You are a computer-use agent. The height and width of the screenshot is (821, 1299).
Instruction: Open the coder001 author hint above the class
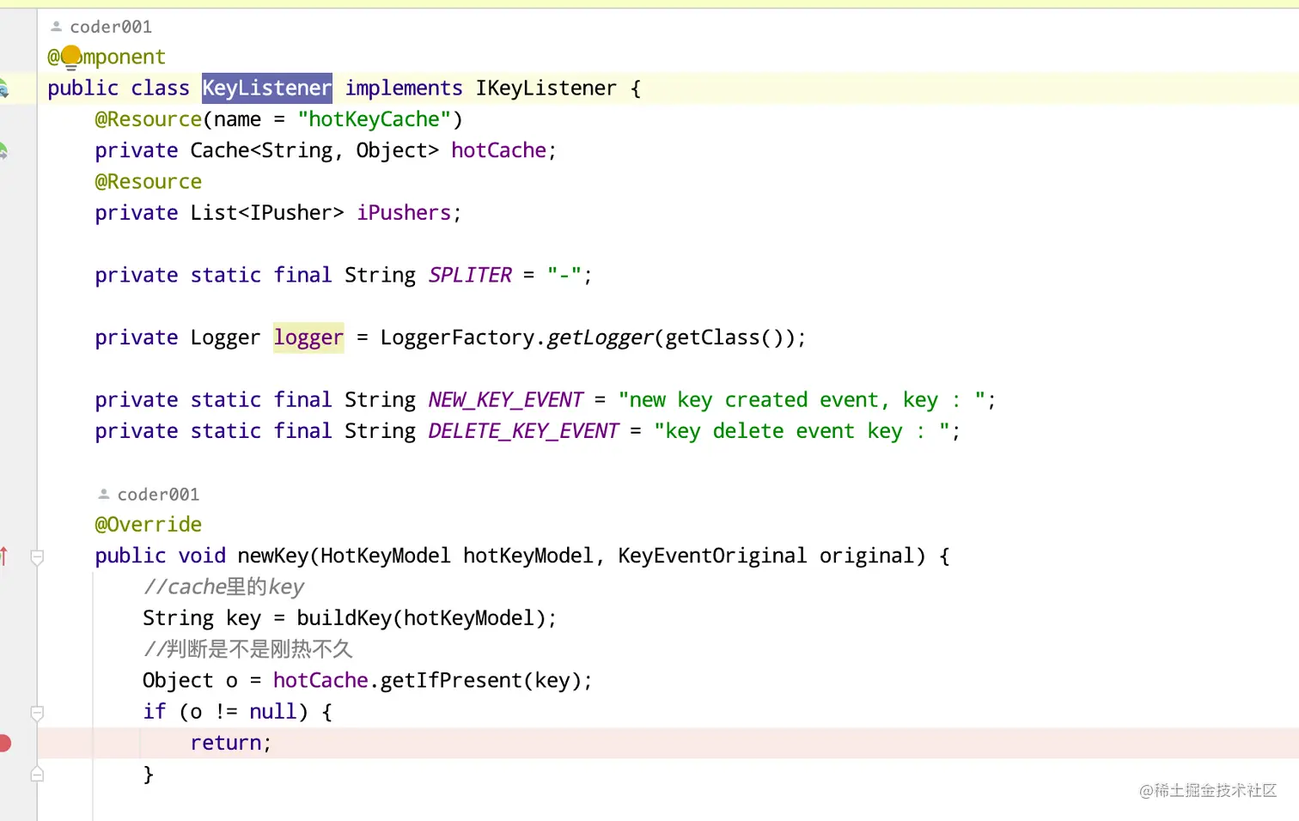pyautogui.click(x=111, y=27)
